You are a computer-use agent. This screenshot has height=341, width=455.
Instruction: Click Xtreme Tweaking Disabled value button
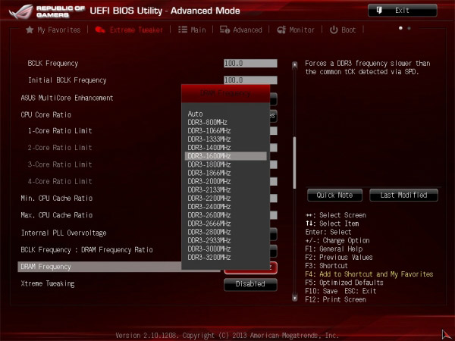point(250,284)
